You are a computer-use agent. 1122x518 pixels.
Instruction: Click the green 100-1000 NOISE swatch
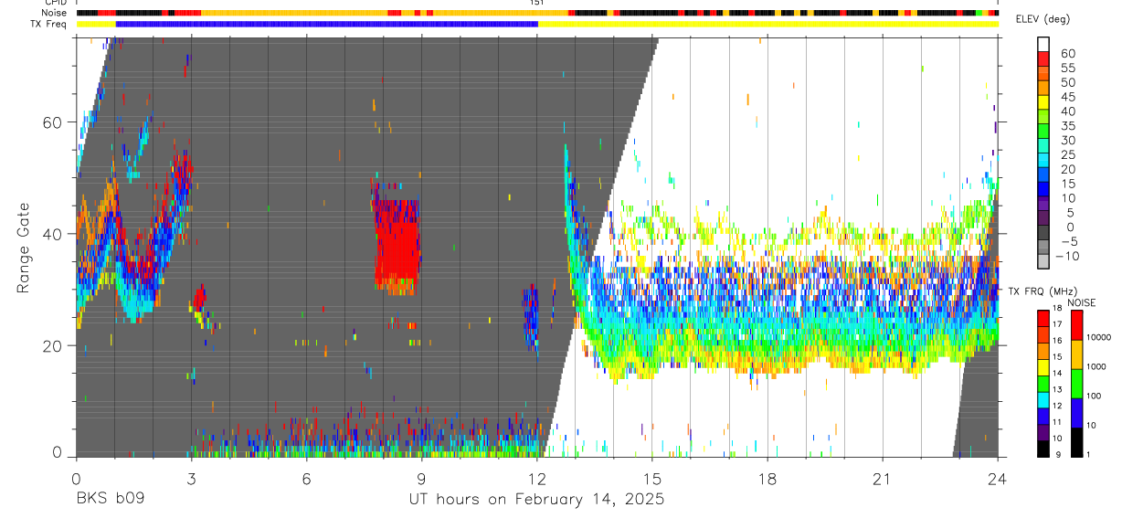point(1077,384)
